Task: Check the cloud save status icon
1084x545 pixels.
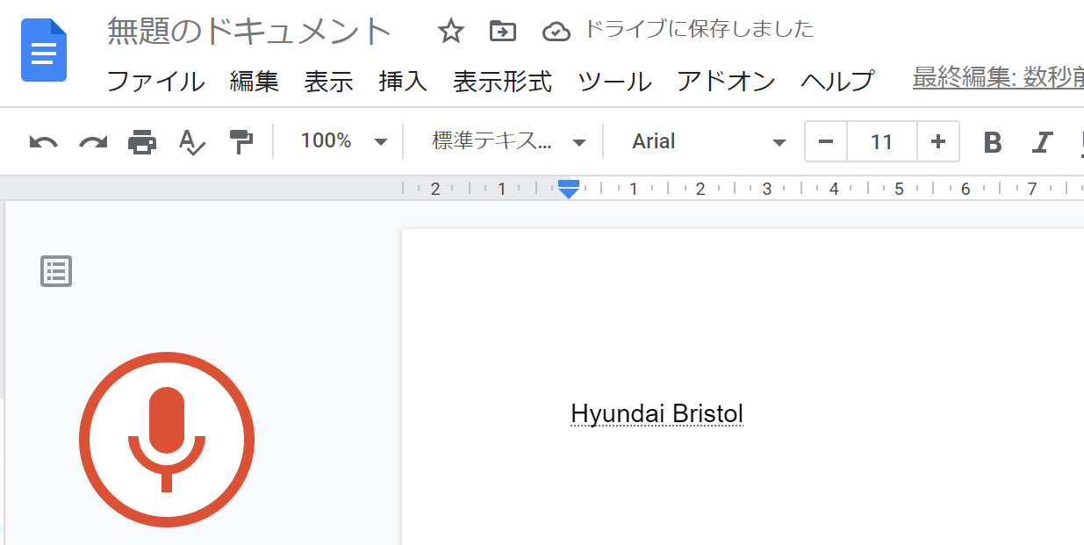Action: 556,32
